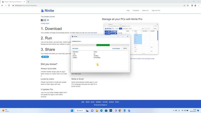Cancel the Ninite installation
The width and height of the screenshot is (201, 113).
click(x=125, y=48)
